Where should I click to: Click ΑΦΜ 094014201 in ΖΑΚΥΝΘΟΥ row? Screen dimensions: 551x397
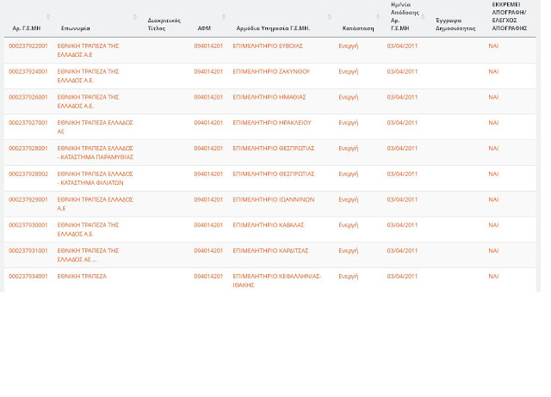pos(208,71)
